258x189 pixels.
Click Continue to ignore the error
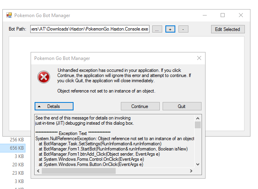[x=140, y=106]
